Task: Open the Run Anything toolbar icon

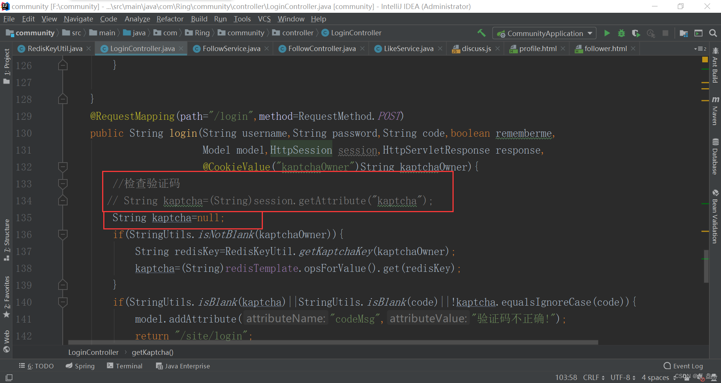Action: pyautogui.click(x=698, y=33)
